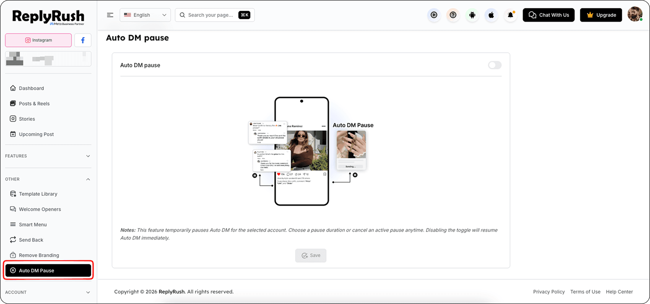
Task: Click the help question mark icon
Action: (453, 15)
